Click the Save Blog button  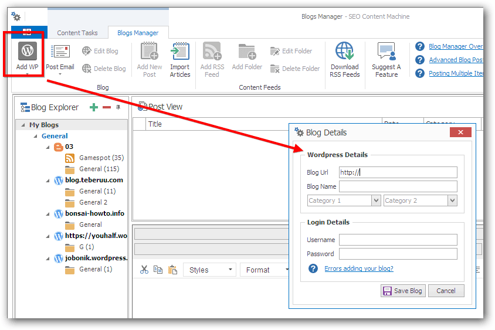403,291
